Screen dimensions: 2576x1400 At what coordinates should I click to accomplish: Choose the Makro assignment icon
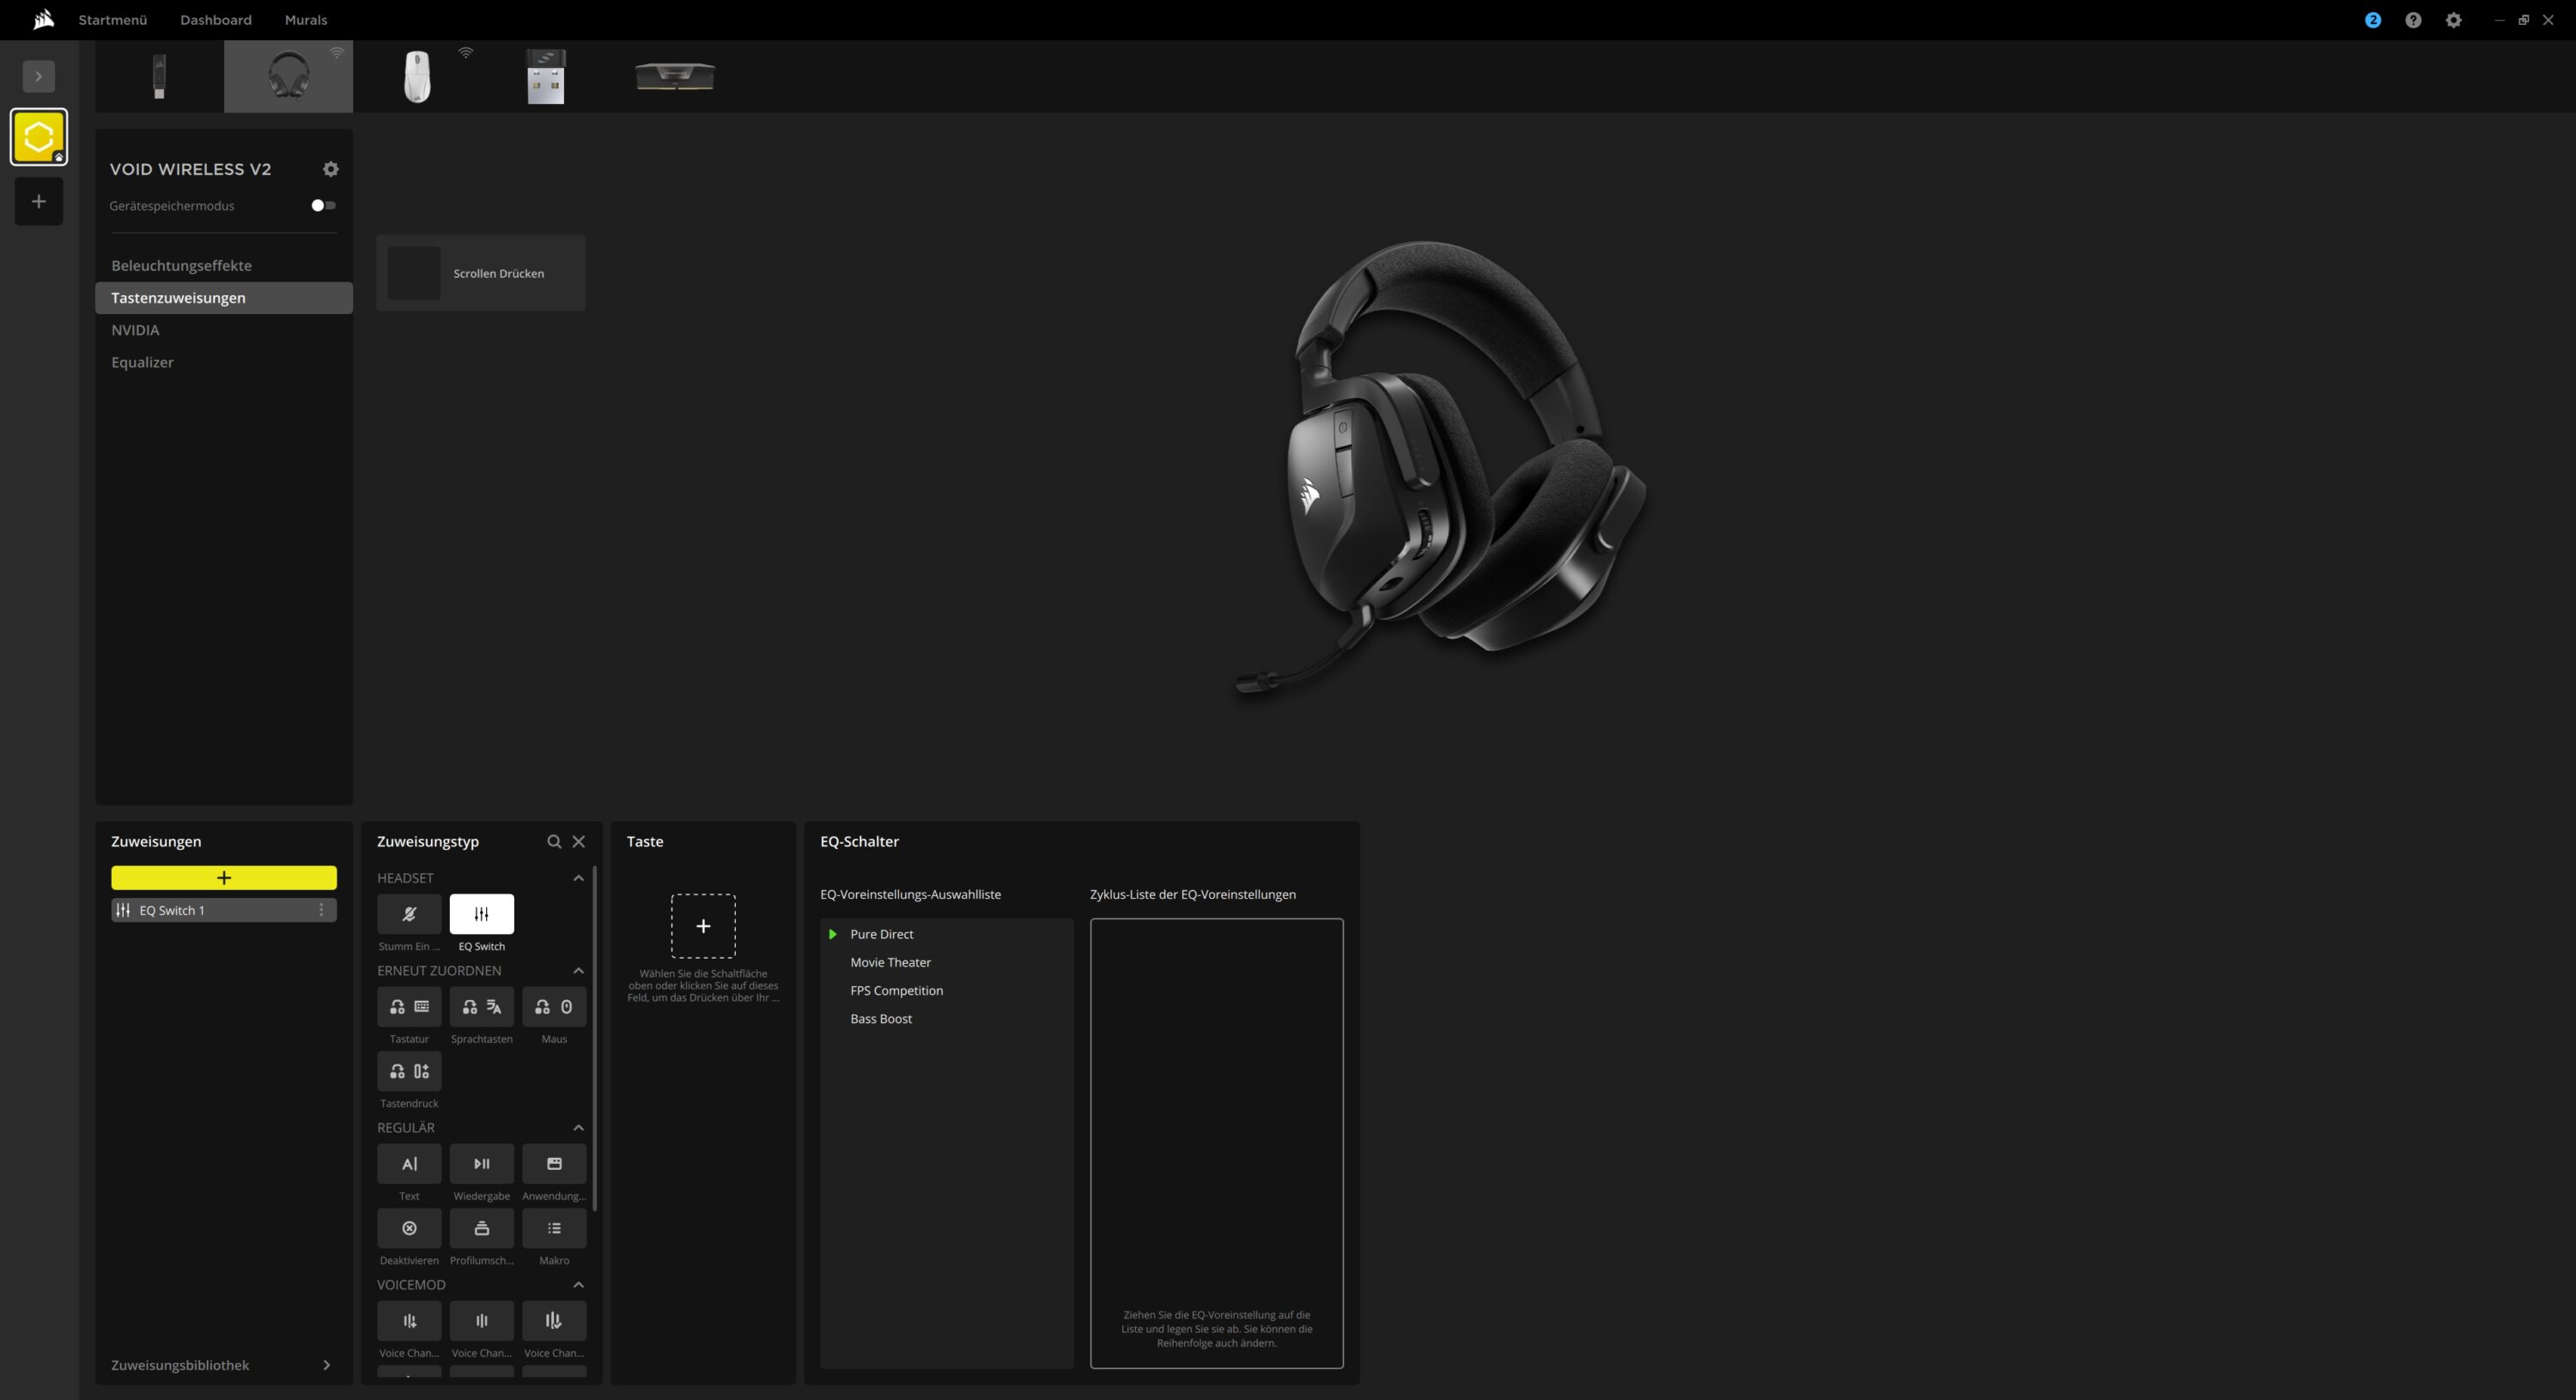[x=554, y=1228]
